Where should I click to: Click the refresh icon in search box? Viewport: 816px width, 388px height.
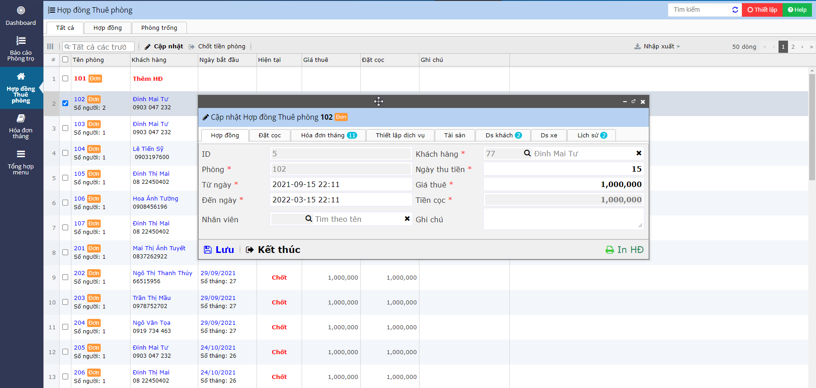click(x=735, y=10)
